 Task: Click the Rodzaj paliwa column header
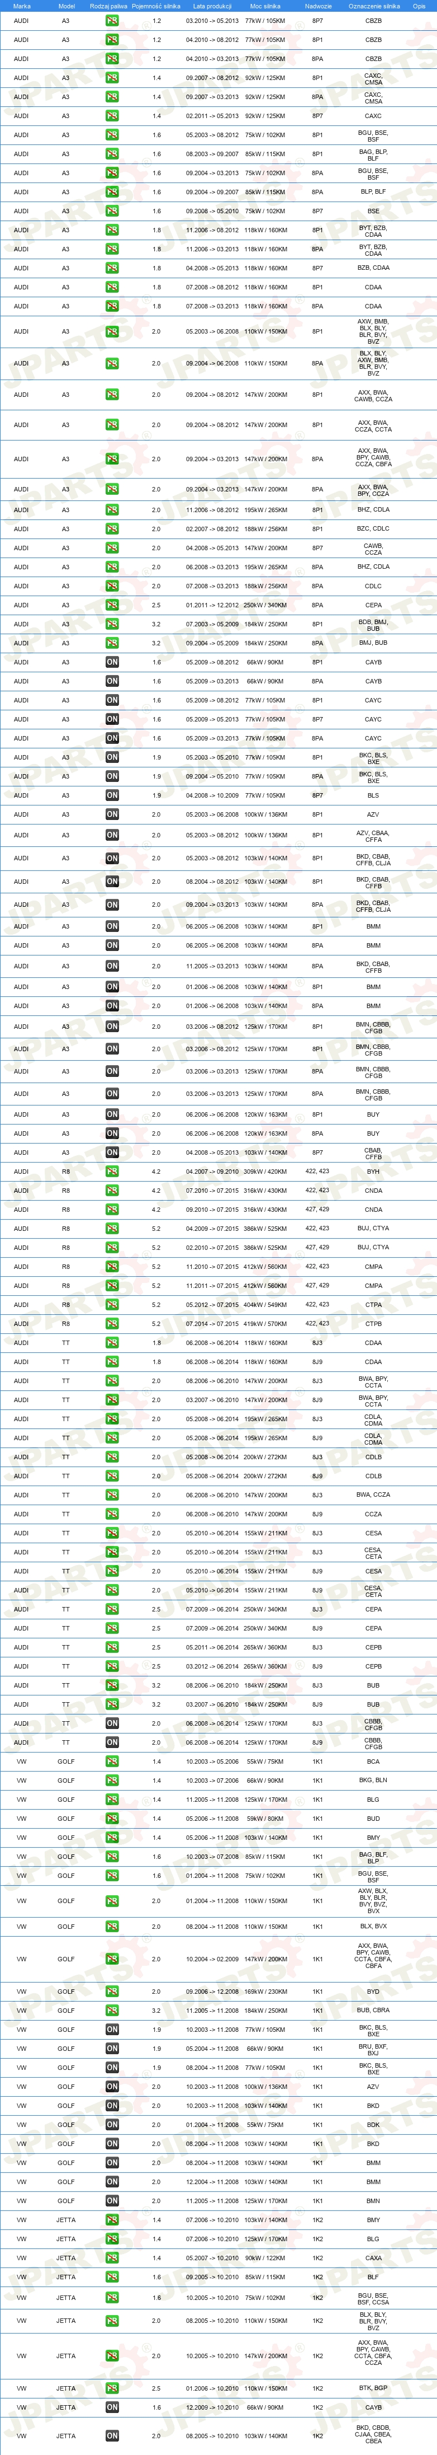click(108, 6)
